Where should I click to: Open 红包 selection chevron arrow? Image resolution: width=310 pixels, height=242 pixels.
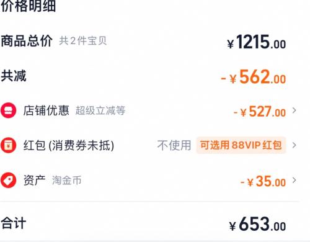(x=294, y=145)
